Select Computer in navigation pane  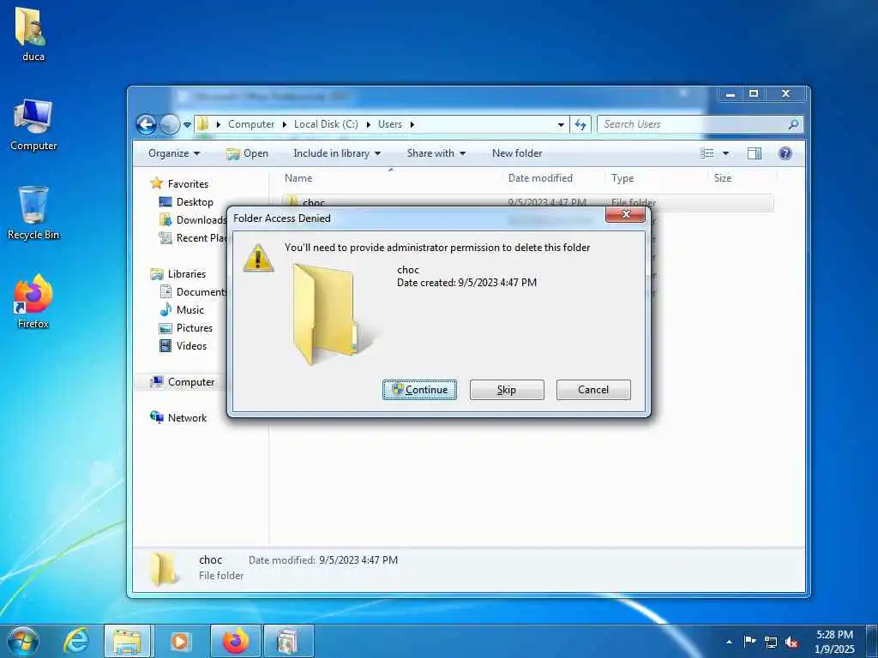coord(183,381)
